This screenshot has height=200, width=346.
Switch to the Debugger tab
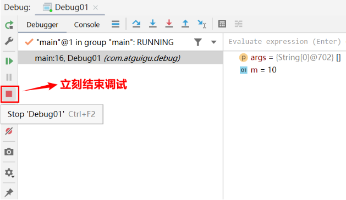click(x=42, y=25)
